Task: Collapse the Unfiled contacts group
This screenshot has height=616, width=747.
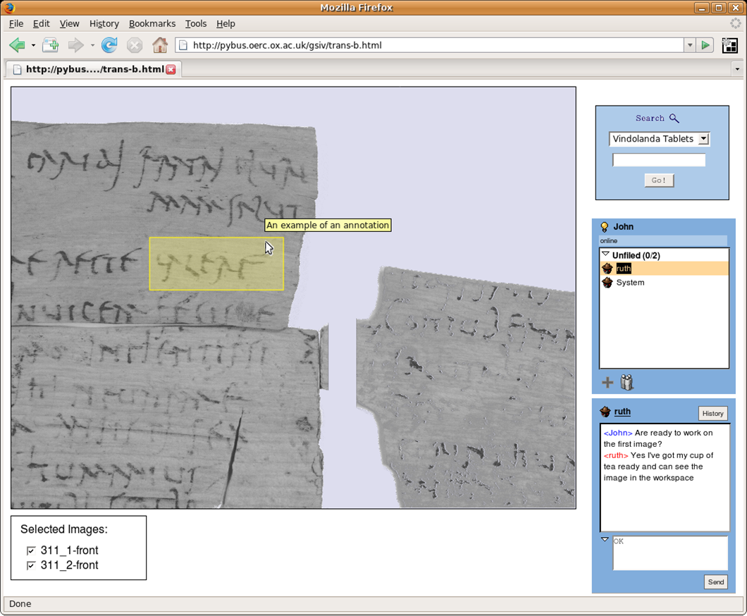Action: [605, 255]
